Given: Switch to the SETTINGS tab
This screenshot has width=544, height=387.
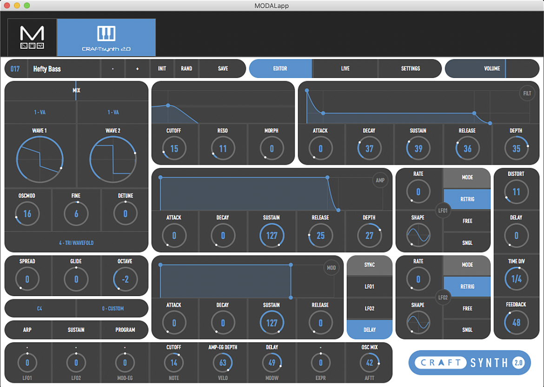Looking at the screenshot, I should tap(411, 69).
